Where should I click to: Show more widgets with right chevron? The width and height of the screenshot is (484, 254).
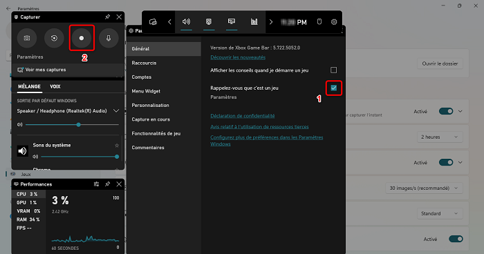click(x=271, y=22)
